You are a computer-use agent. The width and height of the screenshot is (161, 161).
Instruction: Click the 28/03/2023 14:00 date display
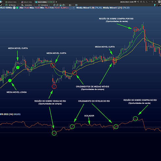[127, 2]
